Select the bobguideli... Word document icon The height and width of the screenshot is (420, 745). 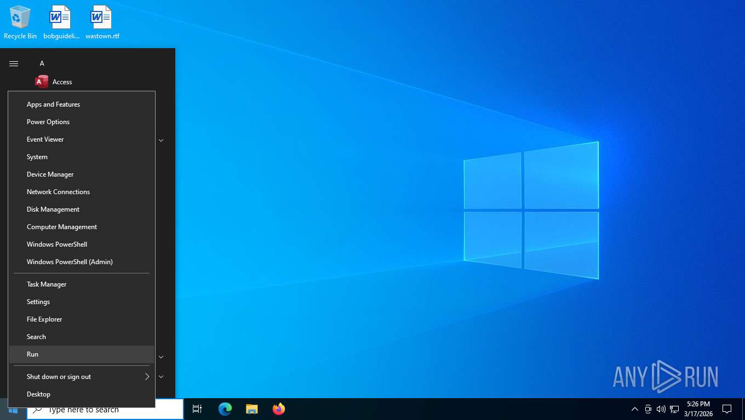(x=61, y=23)
